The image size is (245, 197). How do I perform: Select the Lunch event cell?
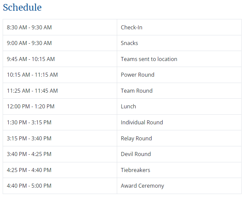point(179,107)
